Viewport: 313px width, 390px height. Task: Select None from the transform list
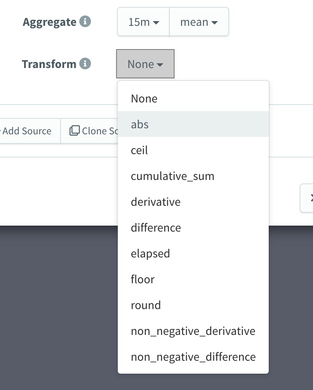pos(193,99)
